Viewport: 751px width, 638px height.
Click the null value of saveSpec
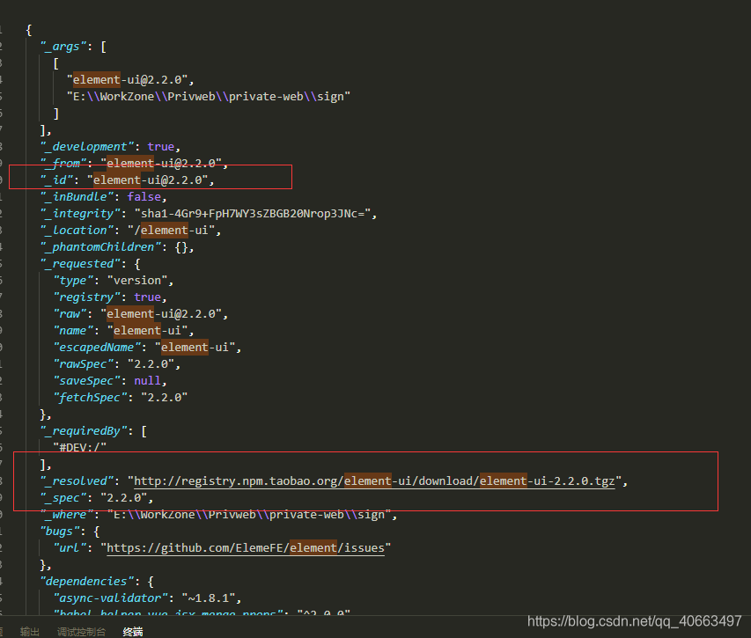point(148,381)
